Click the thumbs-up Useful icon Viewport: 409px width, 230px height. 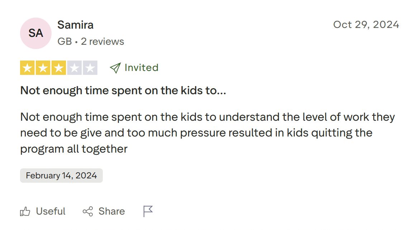point(25,211)
